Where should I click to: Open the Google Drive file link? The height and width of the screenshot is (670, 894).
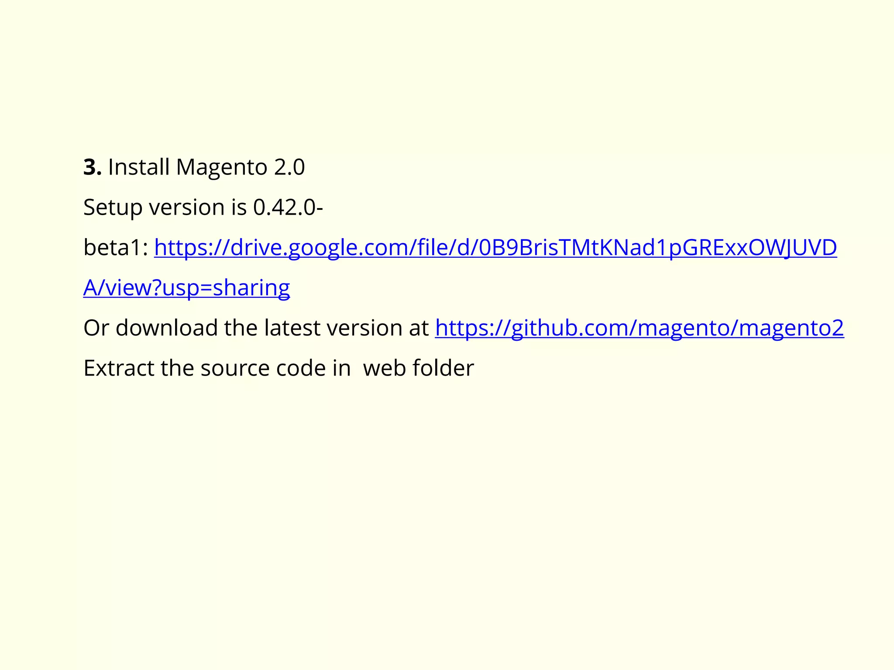click(x=495, y=247)
